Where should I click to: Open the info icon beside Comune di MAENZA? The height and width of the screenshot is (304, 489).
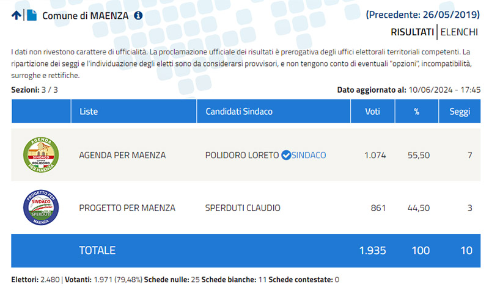click(138, 15)
